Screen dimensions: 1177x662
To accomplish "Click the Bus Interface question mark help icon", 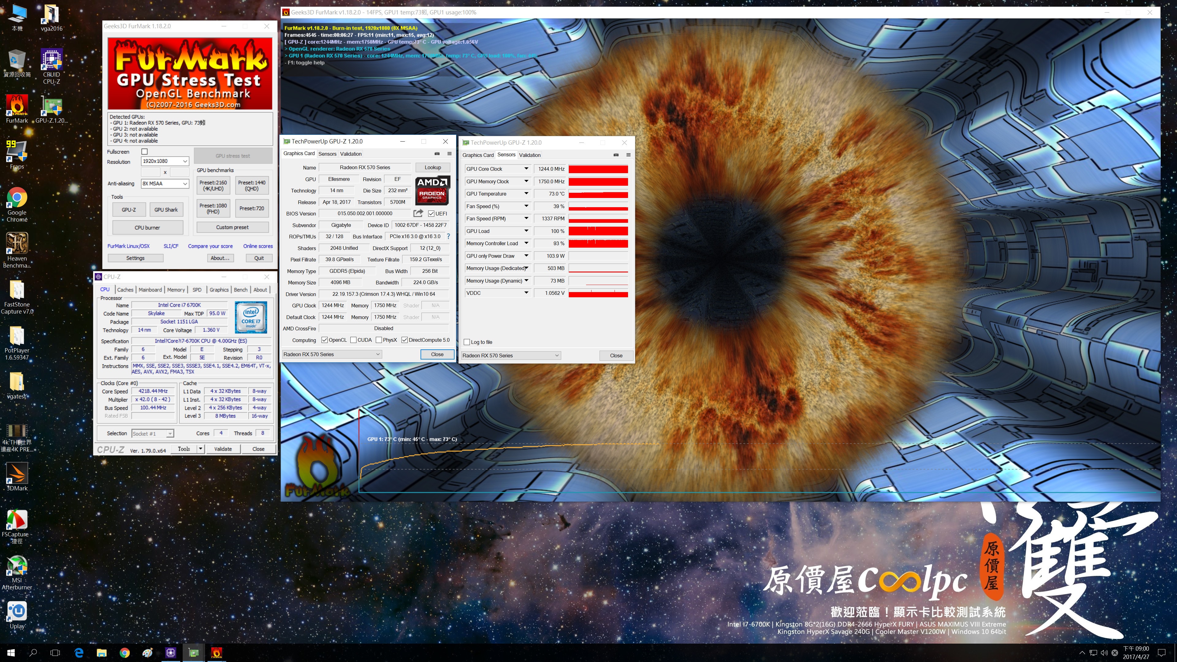I will click(448, 237).
